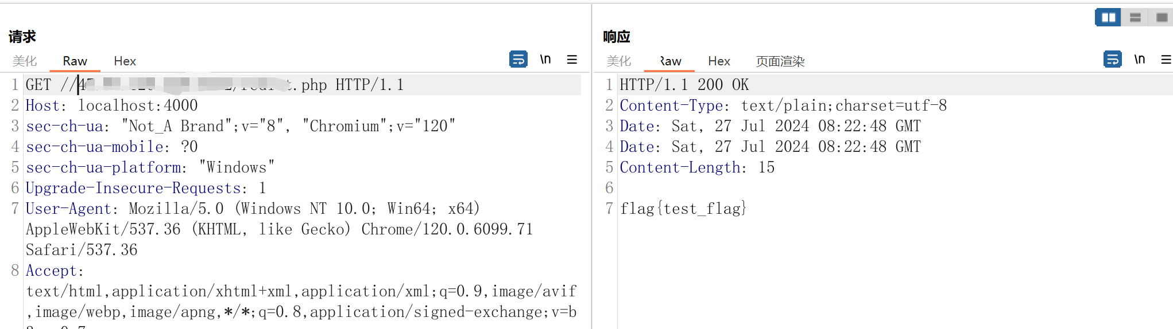Click Accept header name in request

[x=51, y=271]
